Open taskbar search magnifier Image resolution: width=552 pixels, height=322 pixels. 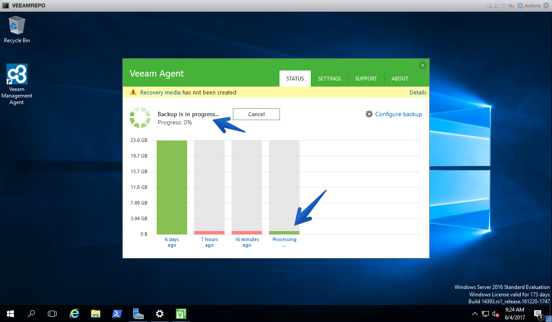pos(31,313)
